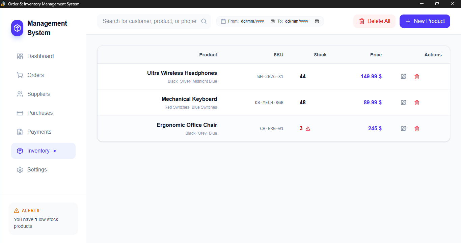Click the Ergonomic Office Chair product name
This screenshot has height=243, width=461.
(187, 125)
